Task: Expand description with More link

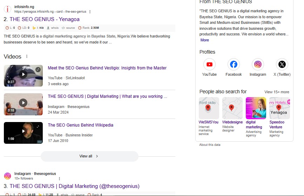Action: (x=204, y=40)
